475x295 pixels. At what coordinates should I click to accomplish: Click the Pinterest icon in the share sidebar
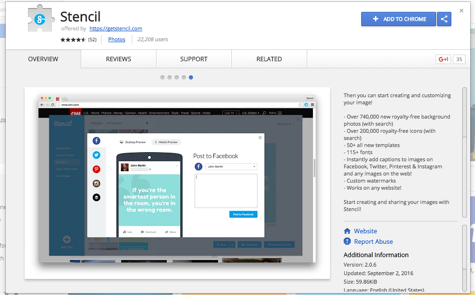[96, 169]
